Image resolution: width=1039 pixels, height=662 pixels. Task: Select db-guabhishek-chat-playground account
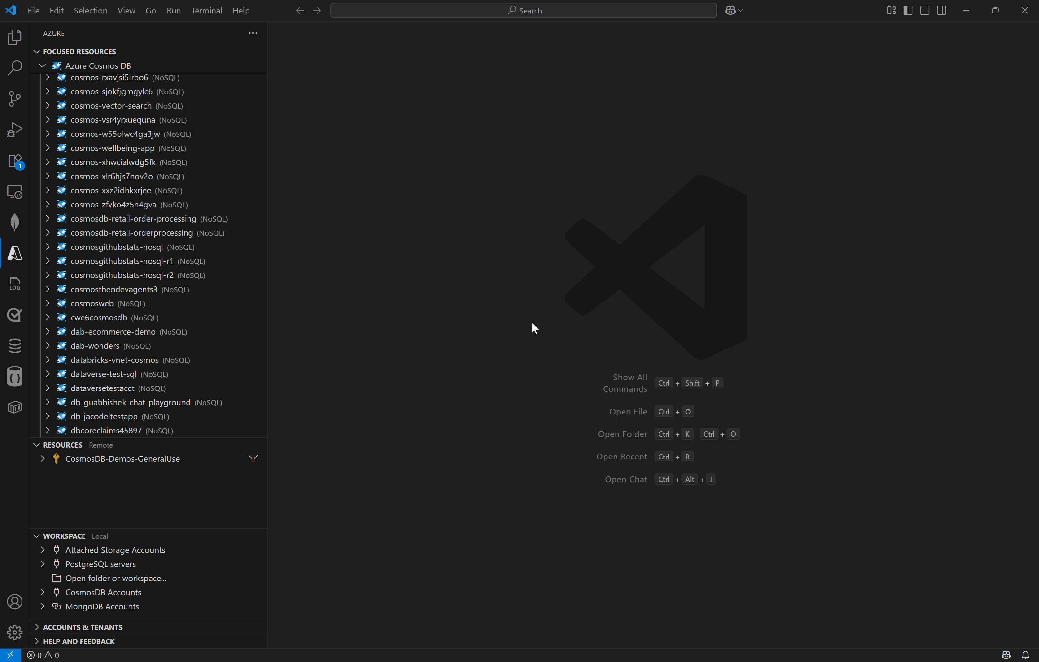point(148,402)
